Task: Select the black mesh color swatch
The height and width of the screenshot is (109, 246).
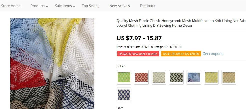Action: (176, 77)
